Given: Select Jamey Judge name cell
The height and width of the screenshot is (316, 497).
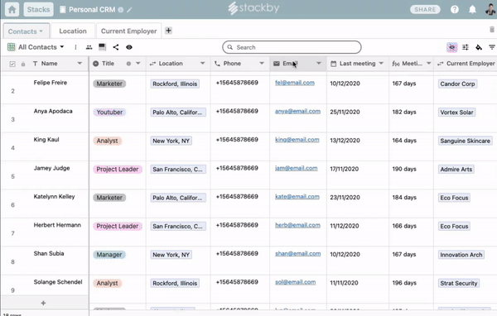Looking at the screenshot, I should pyautogui.click(x=51, y=168).
